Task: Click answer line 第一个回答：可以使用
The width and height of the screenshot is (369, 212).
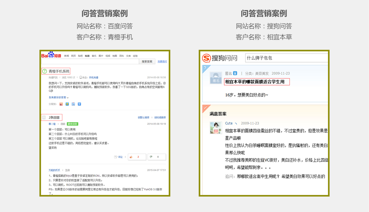Action: 62,129
